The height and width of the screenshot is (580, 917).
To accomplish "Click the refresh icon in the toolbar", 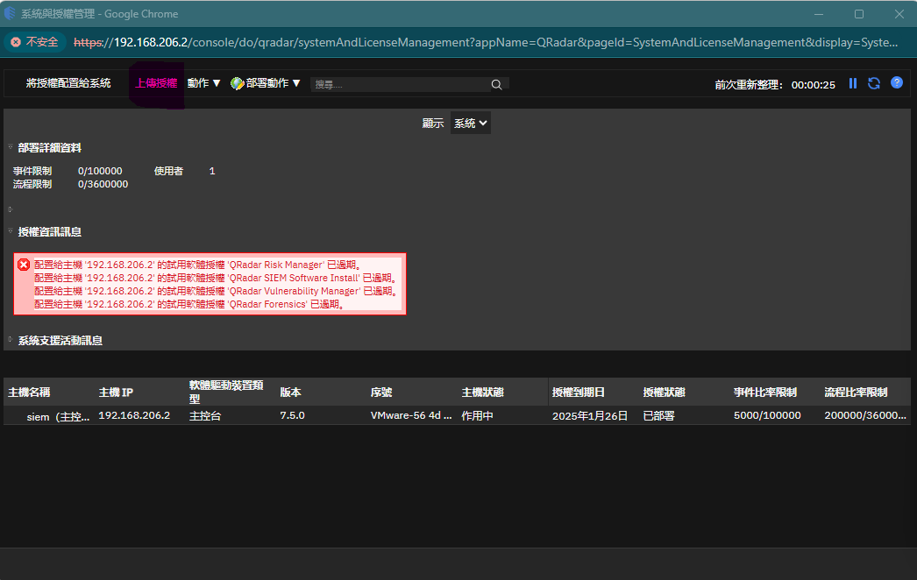I will pos(874,83).
